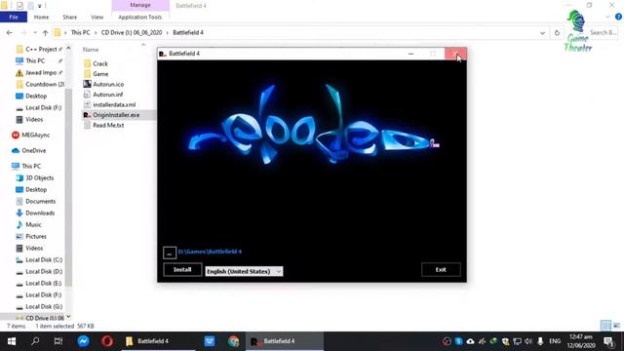Open volume control in system tray
624x351 pixels.
coord(528,341)
